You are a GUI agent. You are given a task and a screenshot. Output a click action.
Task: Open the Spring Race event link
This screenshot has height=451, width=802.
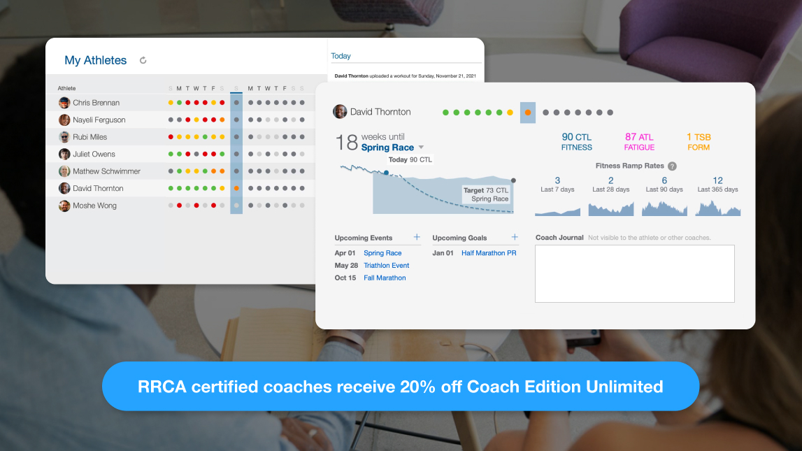(382, 253)
